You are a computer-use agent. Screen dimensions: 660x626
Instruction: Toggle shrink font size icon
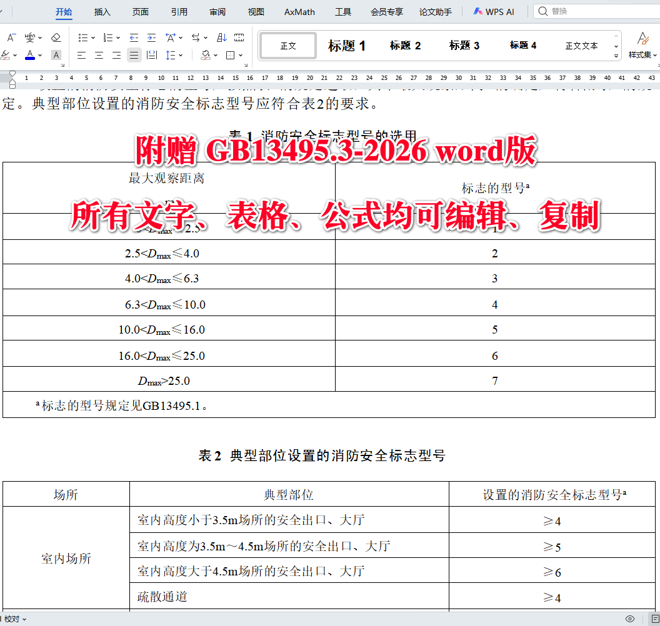pos(11,37)
